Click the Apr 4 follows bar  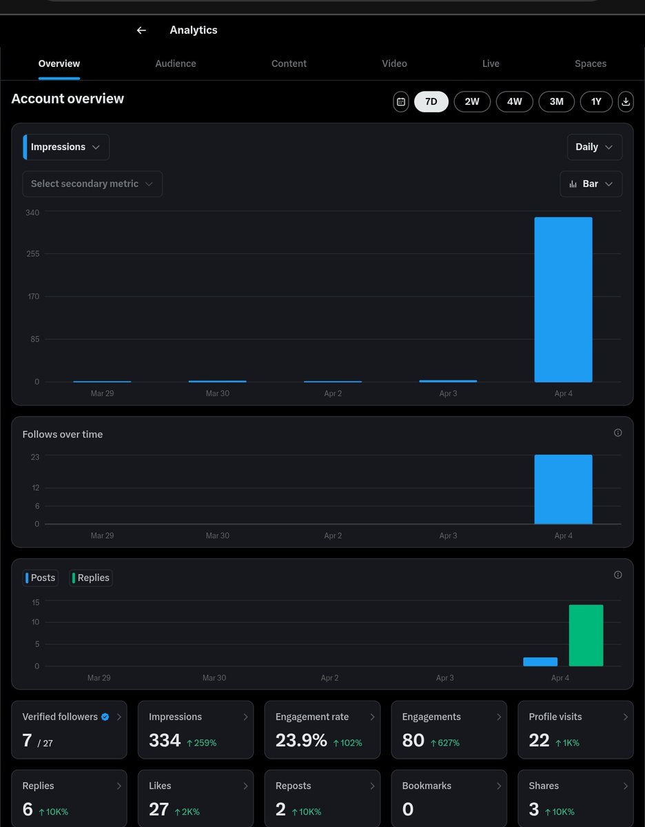[563, 489]
